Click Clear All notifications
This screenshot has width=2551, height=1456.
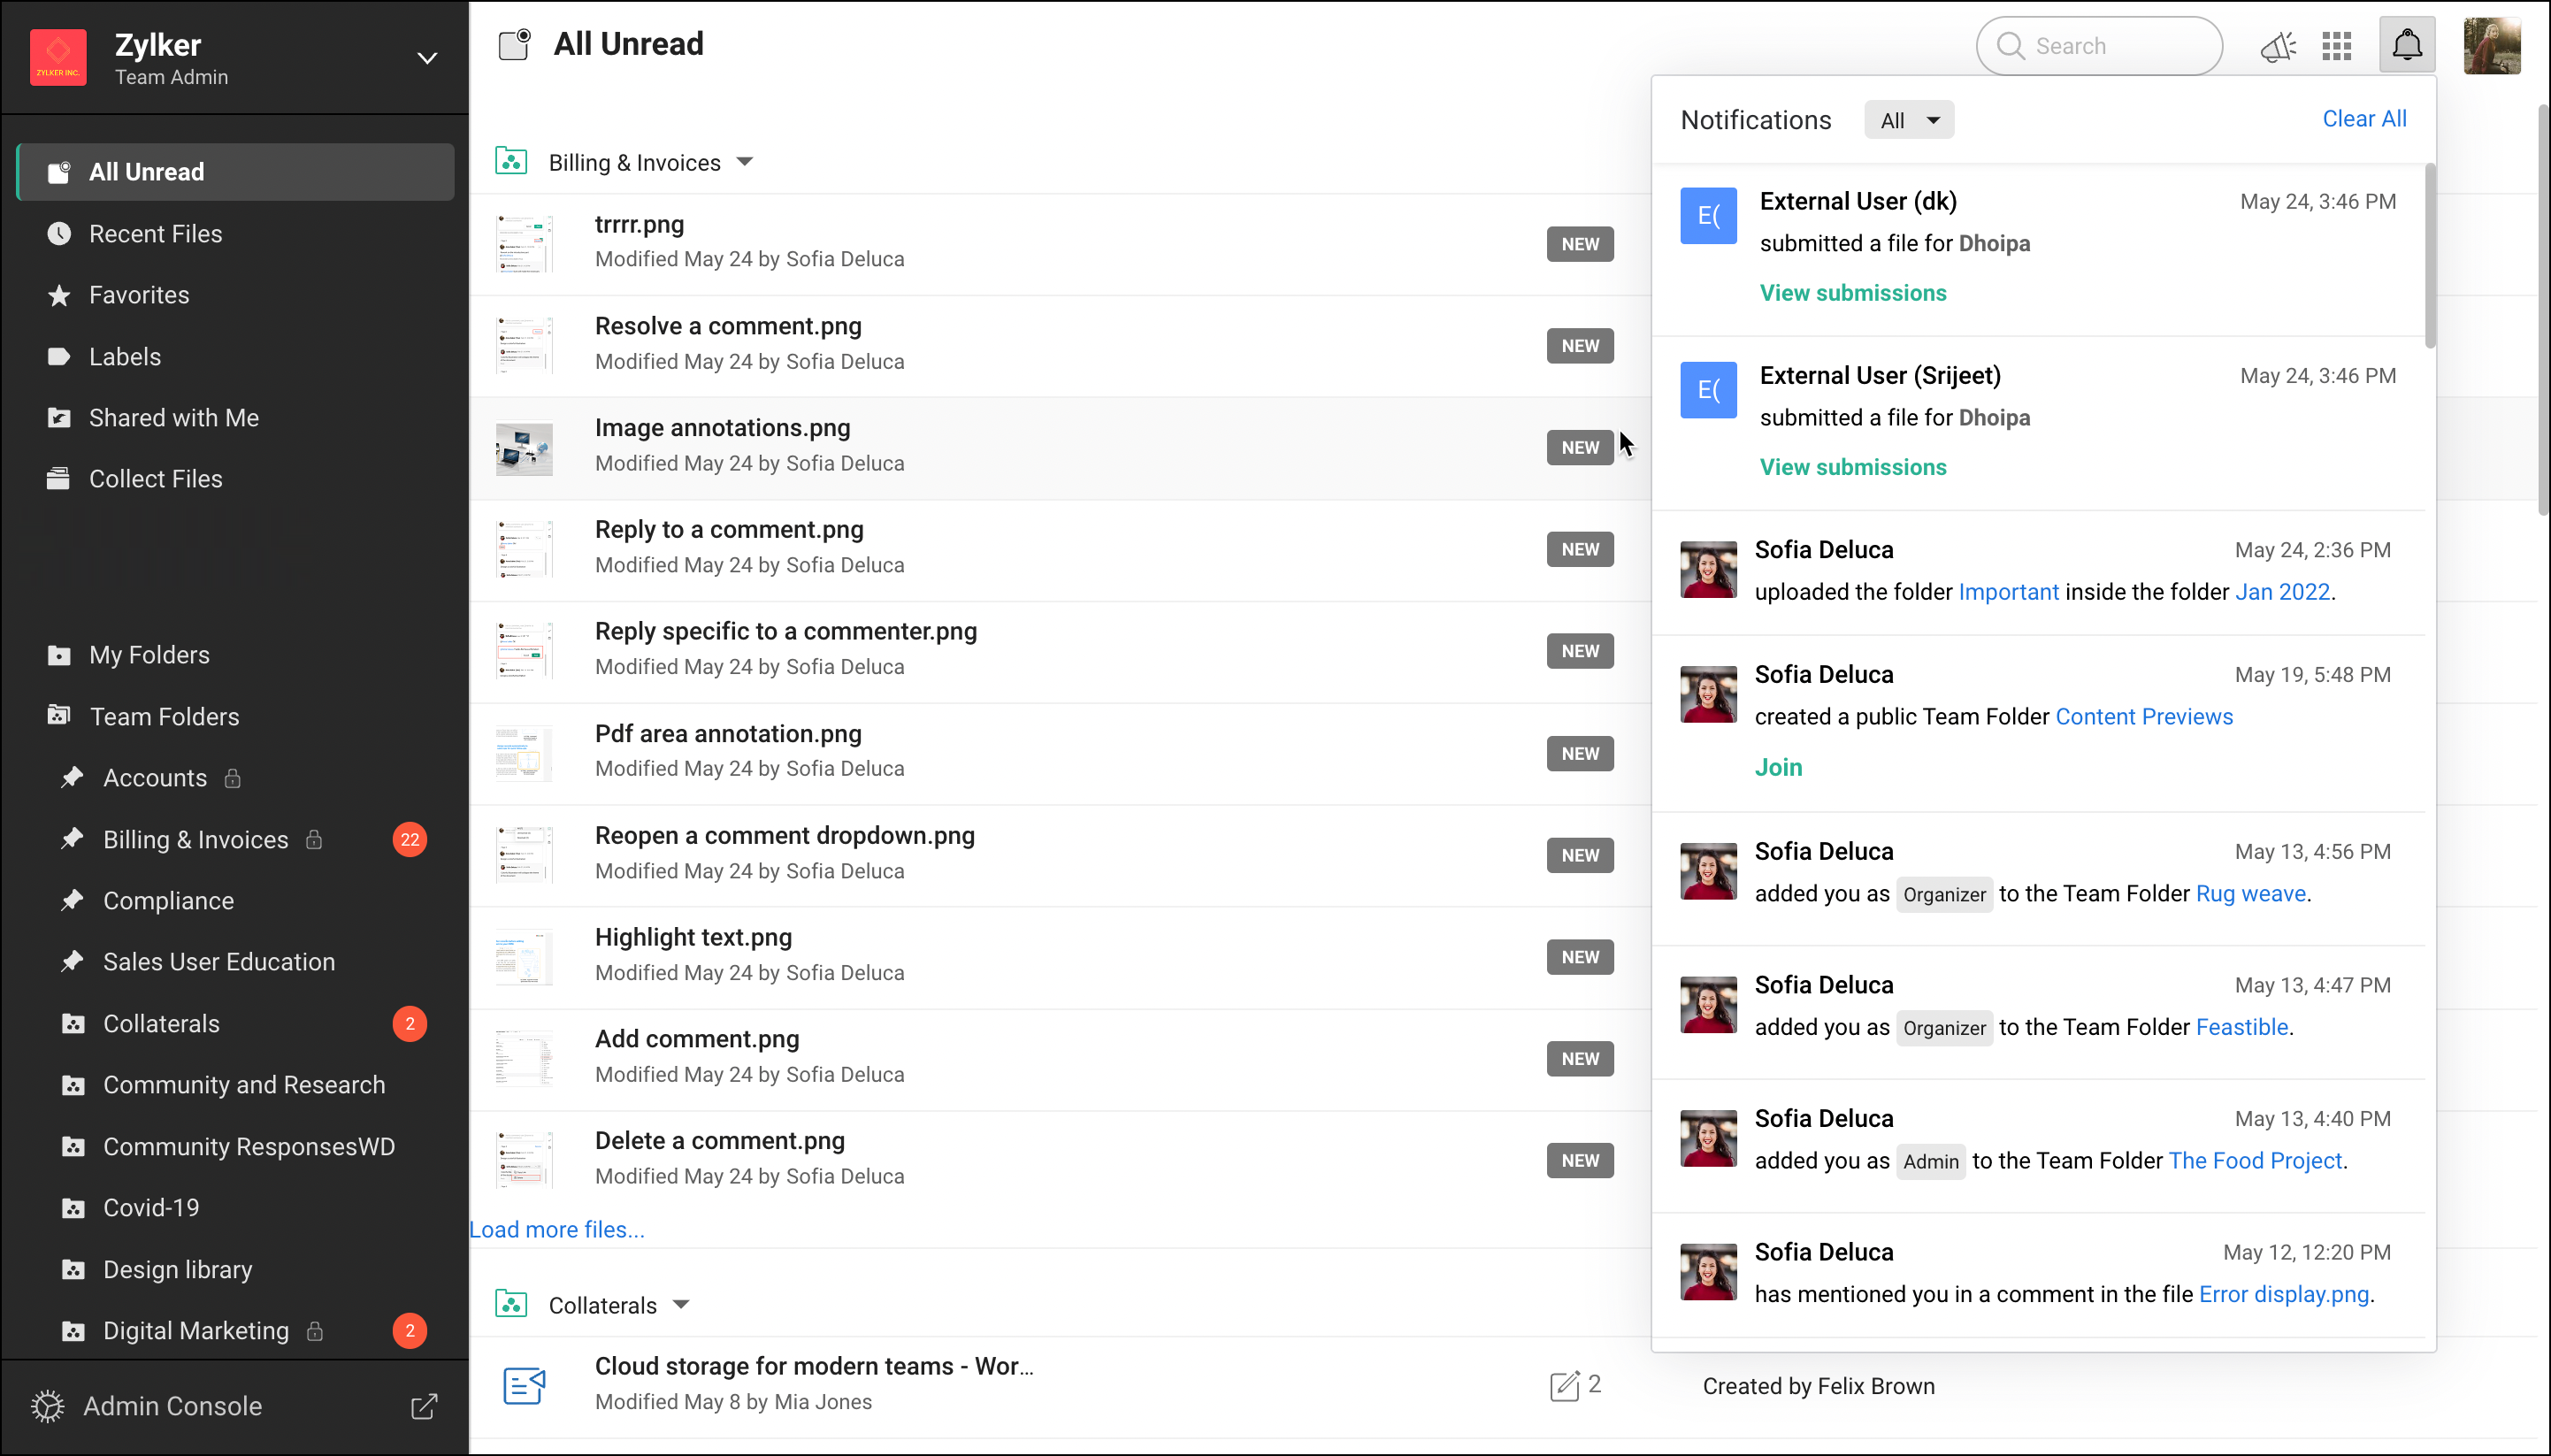[x=2363, y=119]
